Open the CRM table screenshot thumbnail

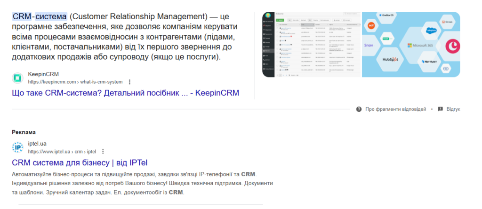pos(312,45)
